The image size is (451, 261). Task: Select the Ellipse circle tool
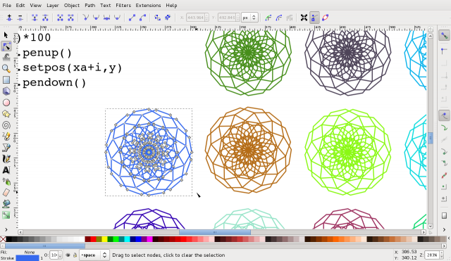pos(6,103)
